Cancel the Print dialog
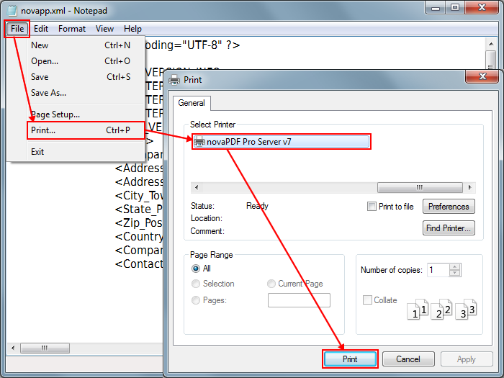 tap(408, 359)
